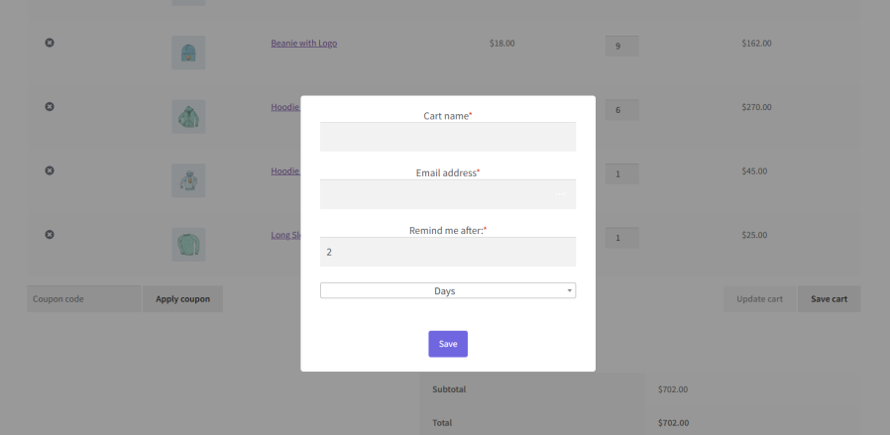Open the Beanie with Logo product link

point(303,44)
